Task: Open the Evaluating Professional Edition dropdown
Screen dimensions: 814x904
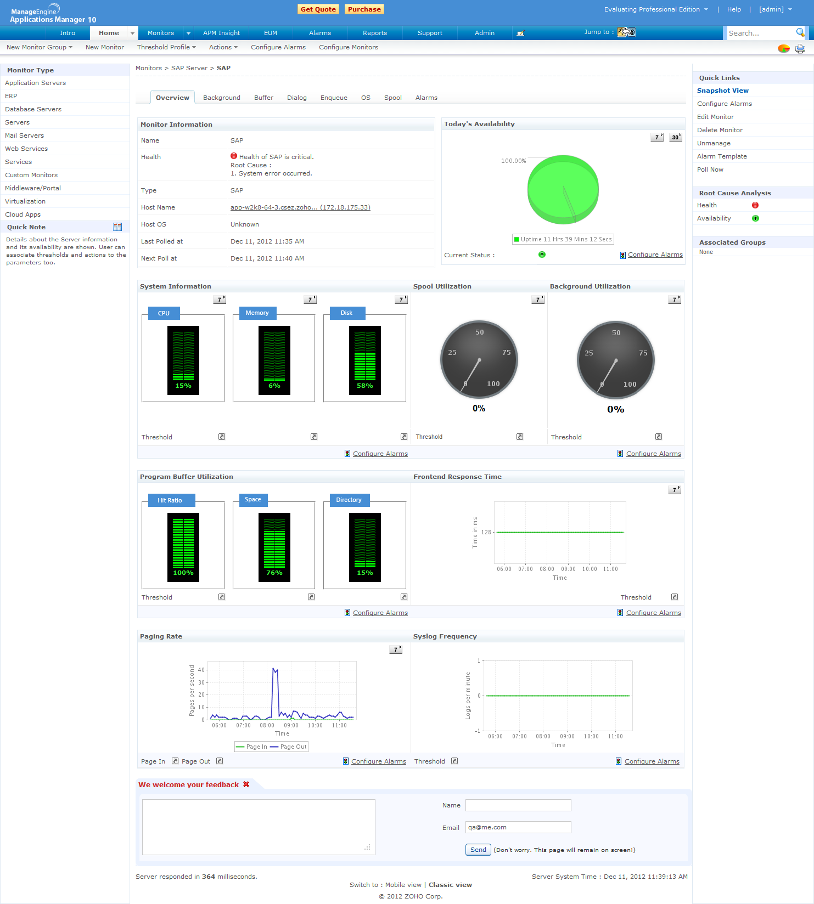Action: 656,9
